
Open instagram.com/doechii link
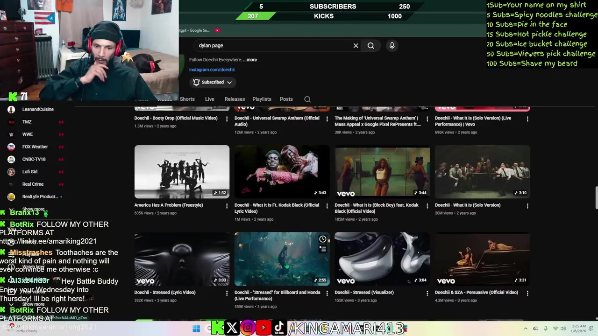[x=212, y=70]
